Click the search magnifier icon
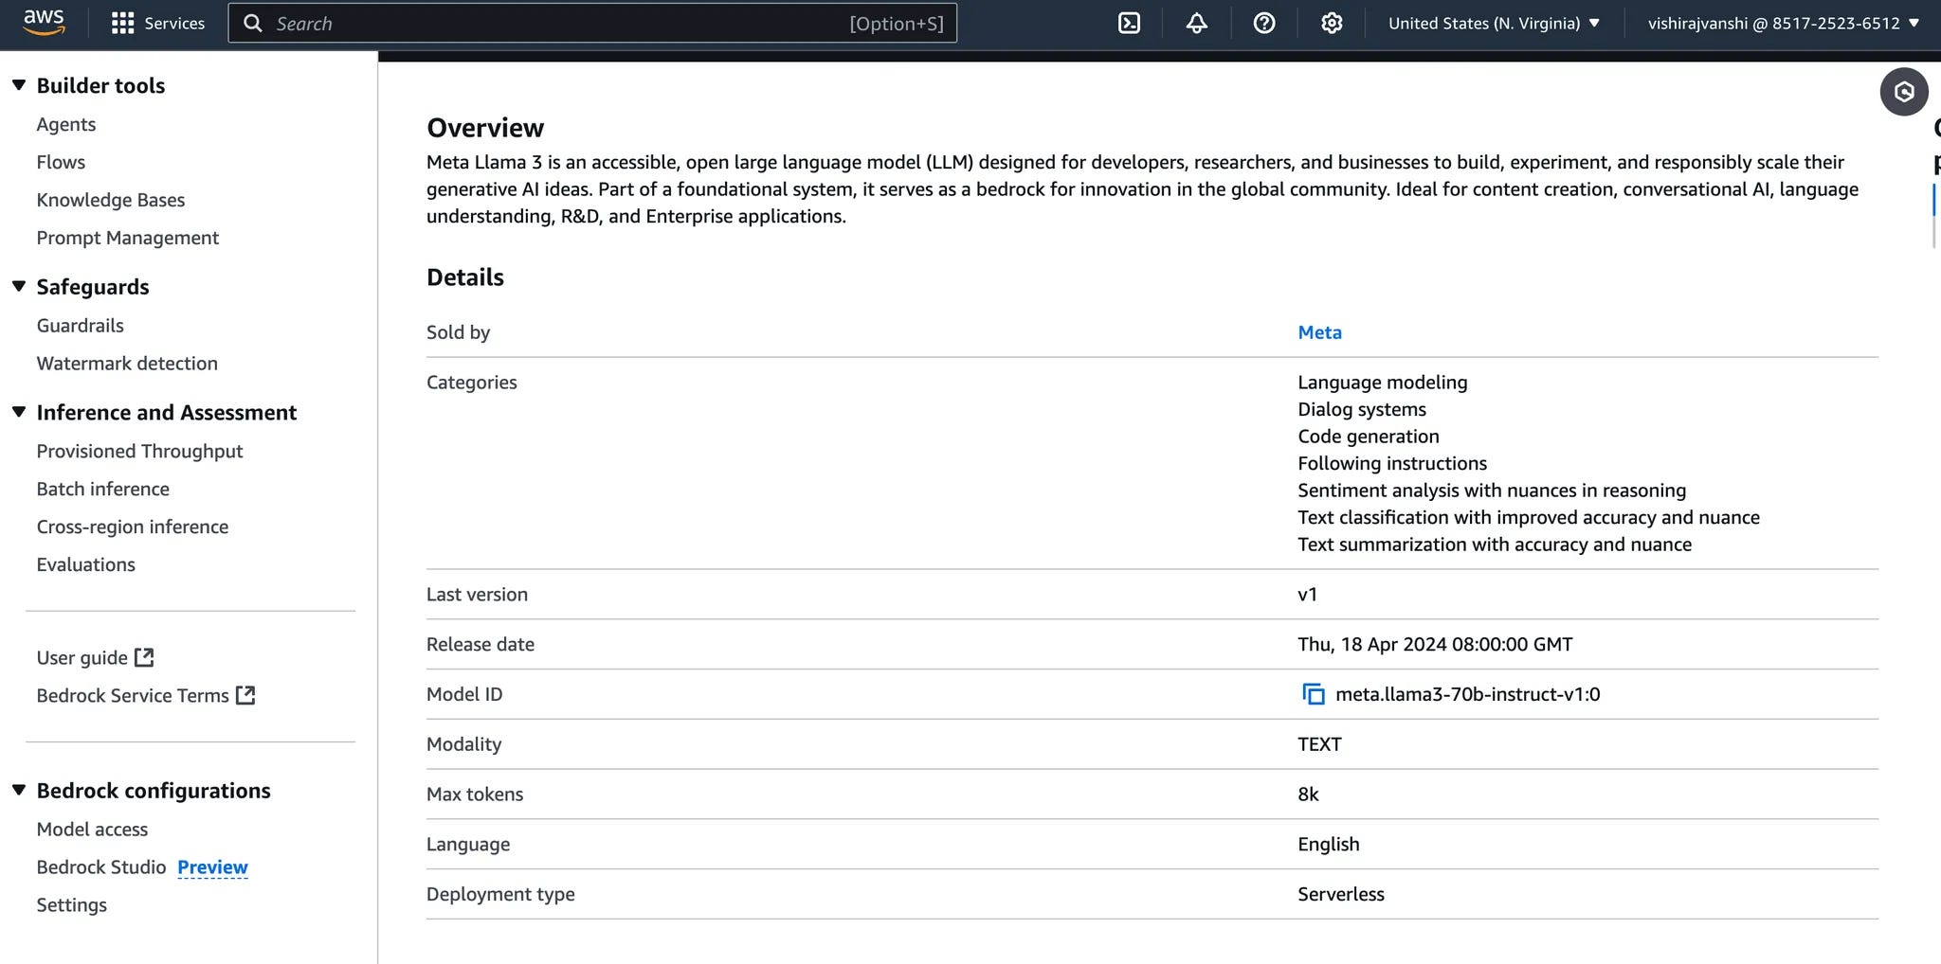Screen dimensions: 1941x964 pos(253,24)
